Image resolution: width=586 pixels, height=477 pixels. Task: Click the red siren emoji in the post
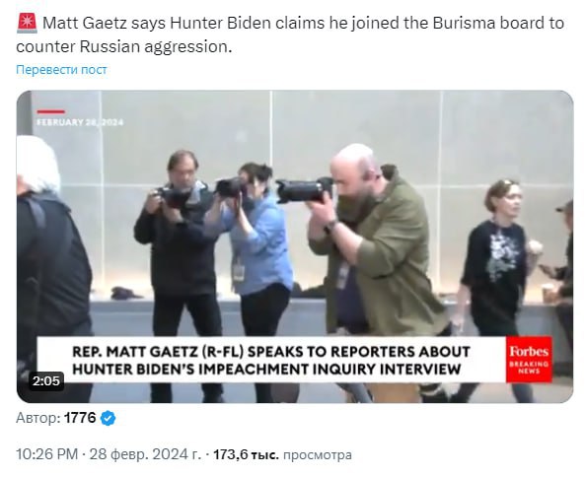pos(27,23)
